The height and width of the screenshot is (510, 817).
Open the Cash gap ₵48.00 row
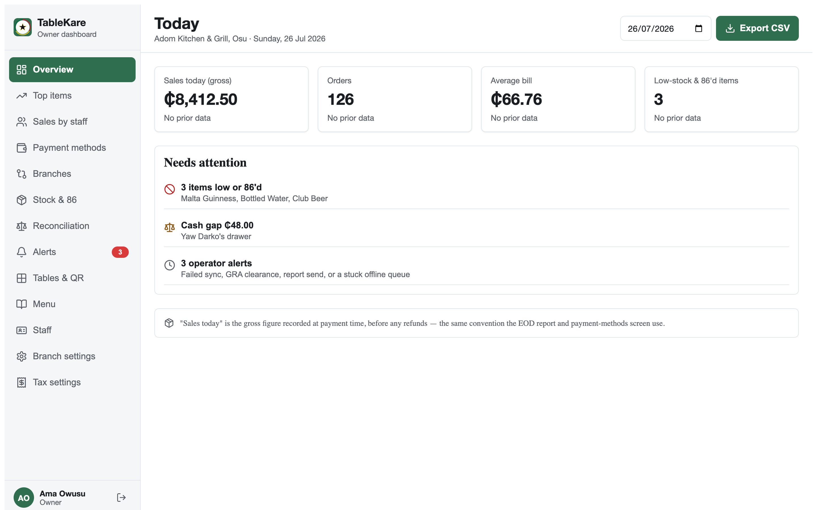point(476,231)
